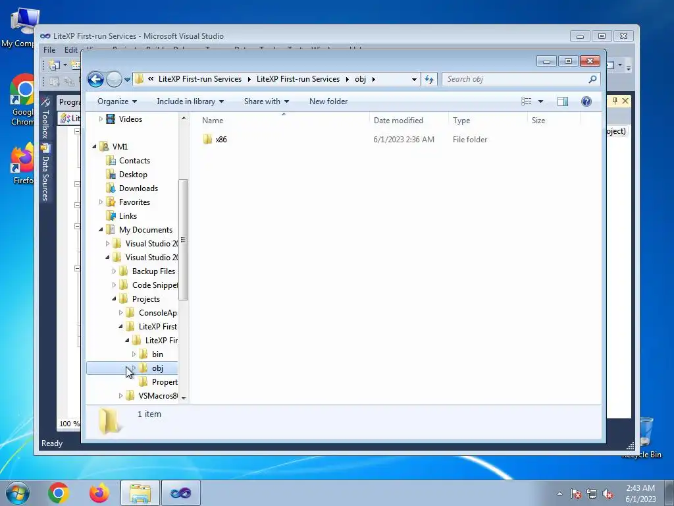Select the VM1 user folder
The height and width of the screenshot is (506, 674).
click(120, 147)
